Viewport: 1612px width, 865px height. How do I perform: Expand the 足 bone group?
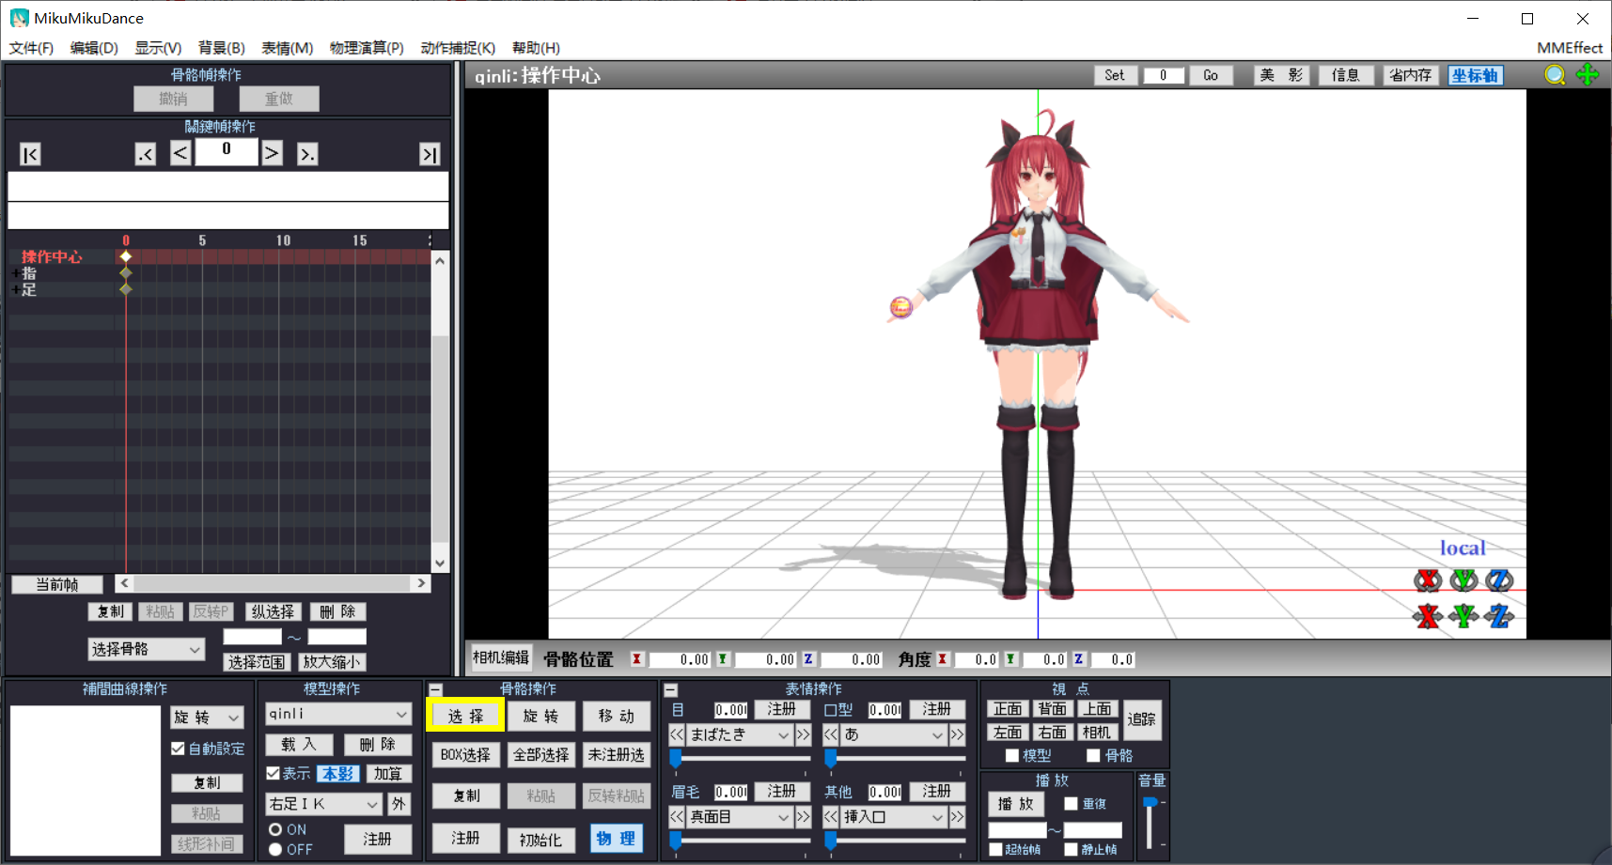(15, 289)
